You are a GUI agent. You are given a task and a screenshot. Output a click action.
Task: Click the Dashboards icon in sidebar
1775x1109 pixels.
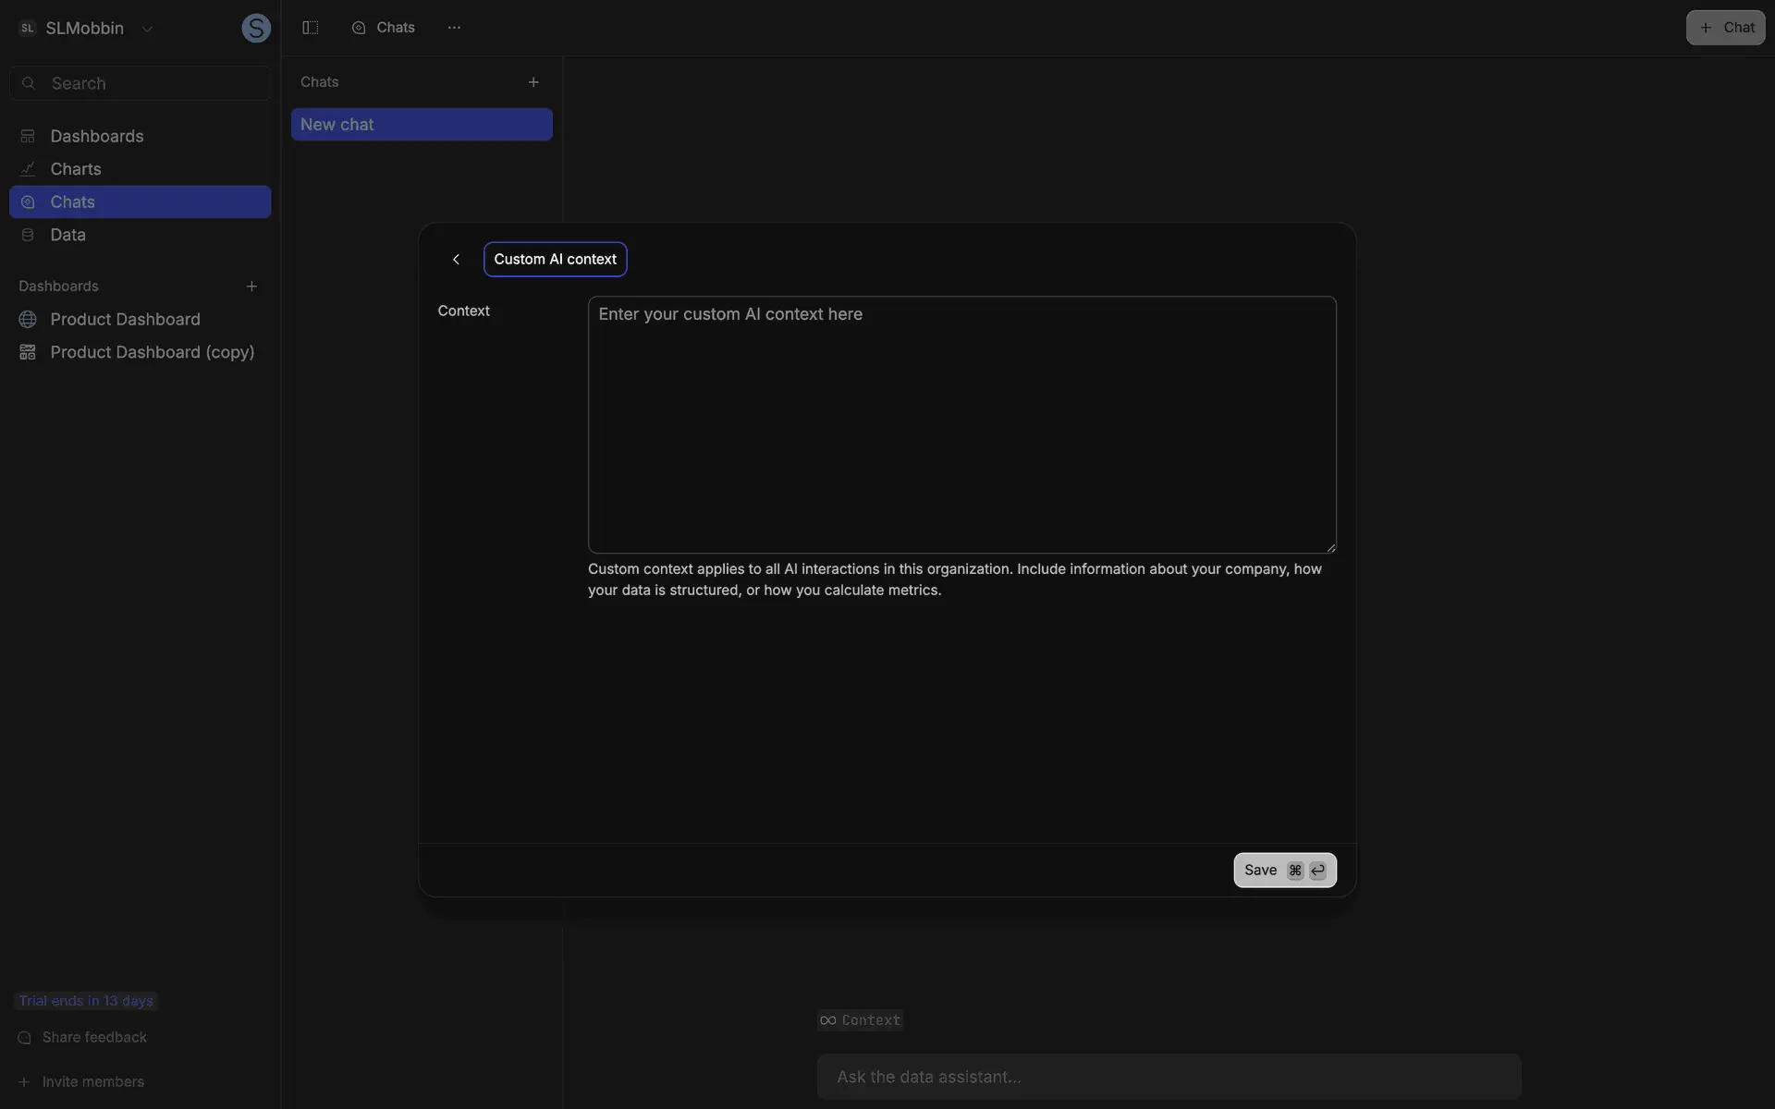point(28,137)
